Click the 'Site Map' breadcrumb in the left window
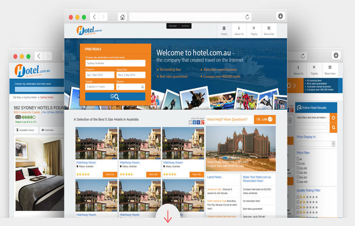 17,97
